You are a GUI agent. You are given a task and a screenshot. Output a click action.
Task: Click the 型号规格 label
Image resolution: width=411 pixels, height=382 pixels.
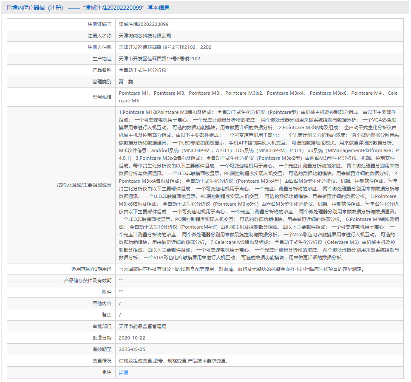pyautogui.click(x=102, y=97)
